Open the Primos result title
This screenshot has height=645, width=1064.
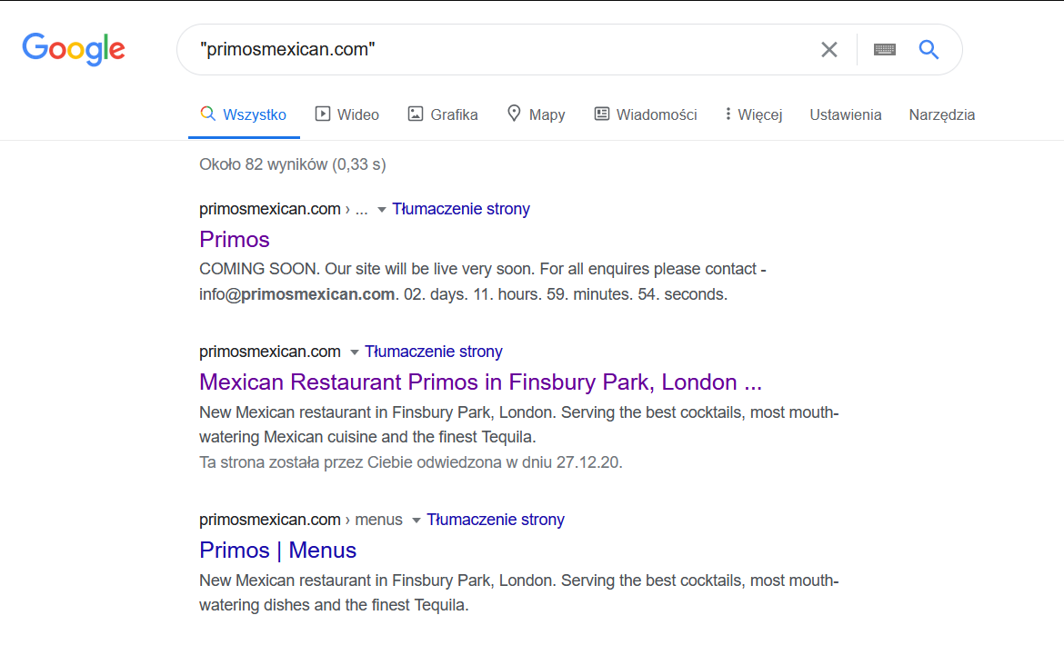pyautogui.click(x=234, y=239)
